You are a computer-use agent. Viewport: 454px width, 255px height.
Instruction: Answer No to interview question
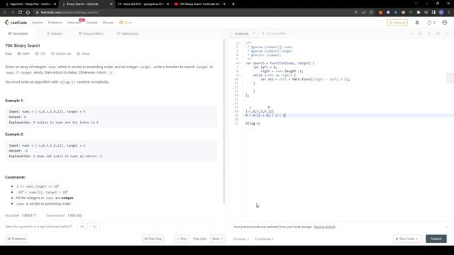point(94,227)
